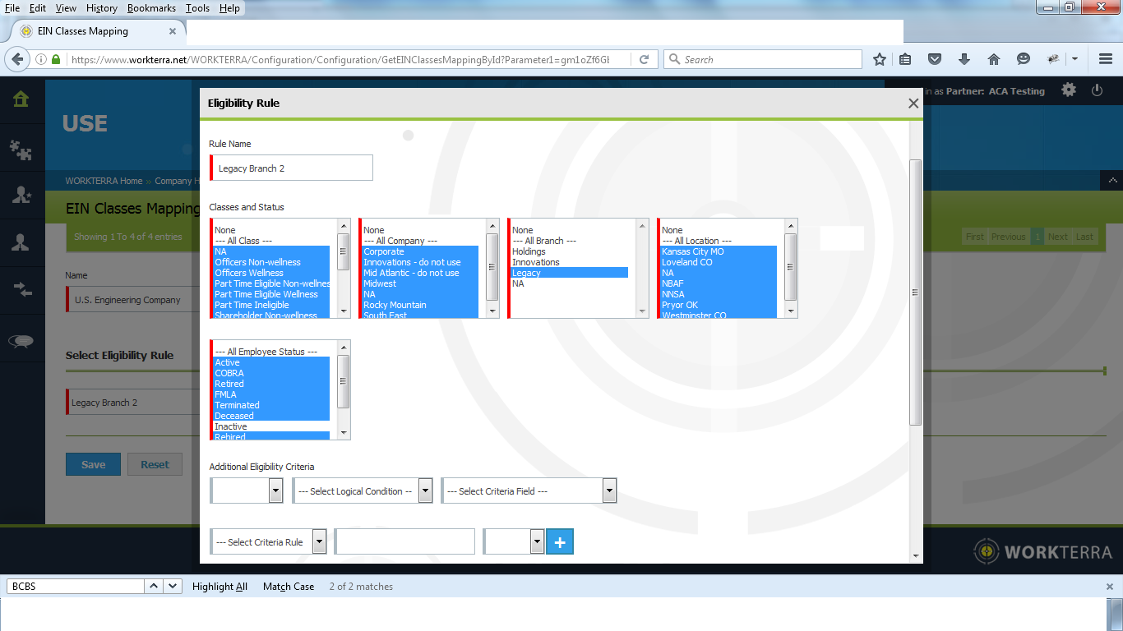Screen dimensions: 1123x631
Task: Open the Select Logical Condition dropdown
Action: click(362, 491)
